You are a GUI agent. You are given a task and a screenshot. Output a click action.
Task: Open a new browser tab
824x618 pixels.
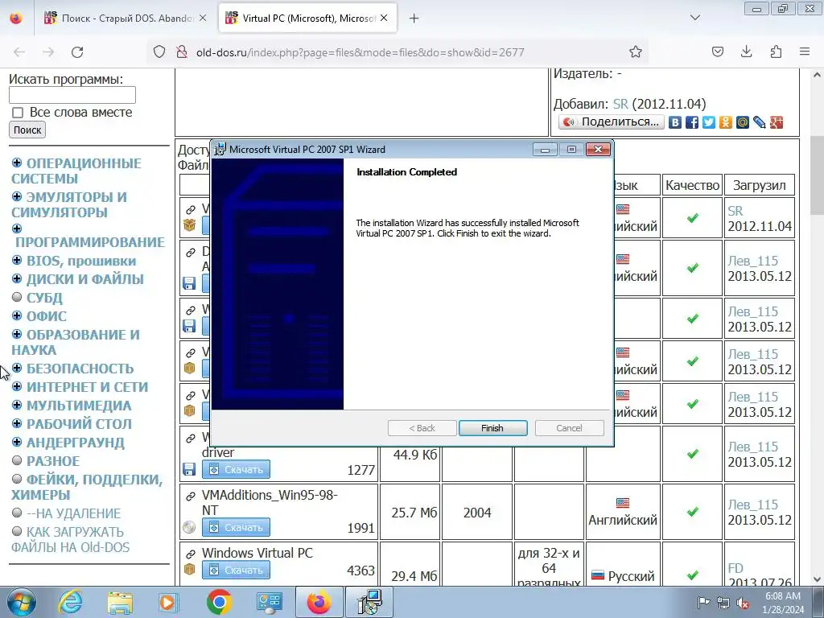(x=414, y=19)
